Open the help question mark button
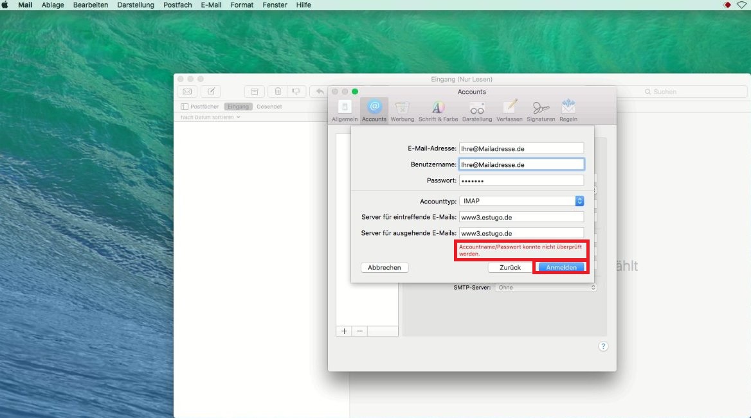The image size is (751, 418). pyautogui.click(x=602, y=346)
